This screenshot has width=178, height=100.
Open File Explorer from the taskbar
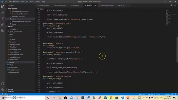60,97
